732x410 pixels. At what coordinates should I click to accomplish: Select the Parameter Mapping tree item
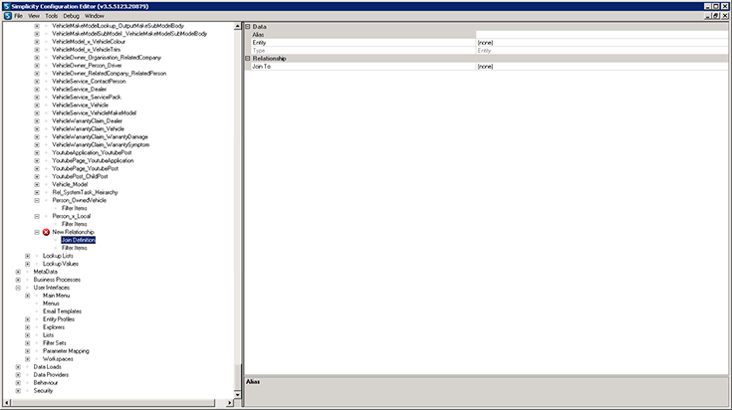[x=66, y=350]
